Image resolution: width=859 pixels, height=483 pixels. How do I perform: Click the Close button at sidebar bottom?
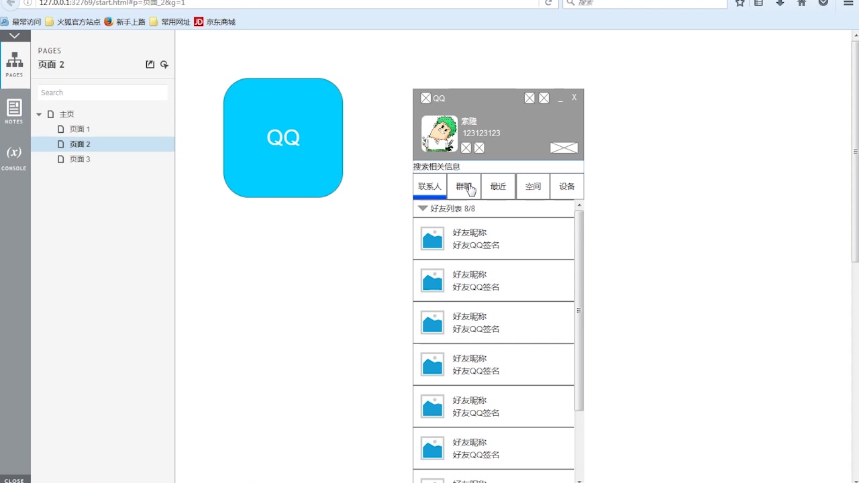15,479
